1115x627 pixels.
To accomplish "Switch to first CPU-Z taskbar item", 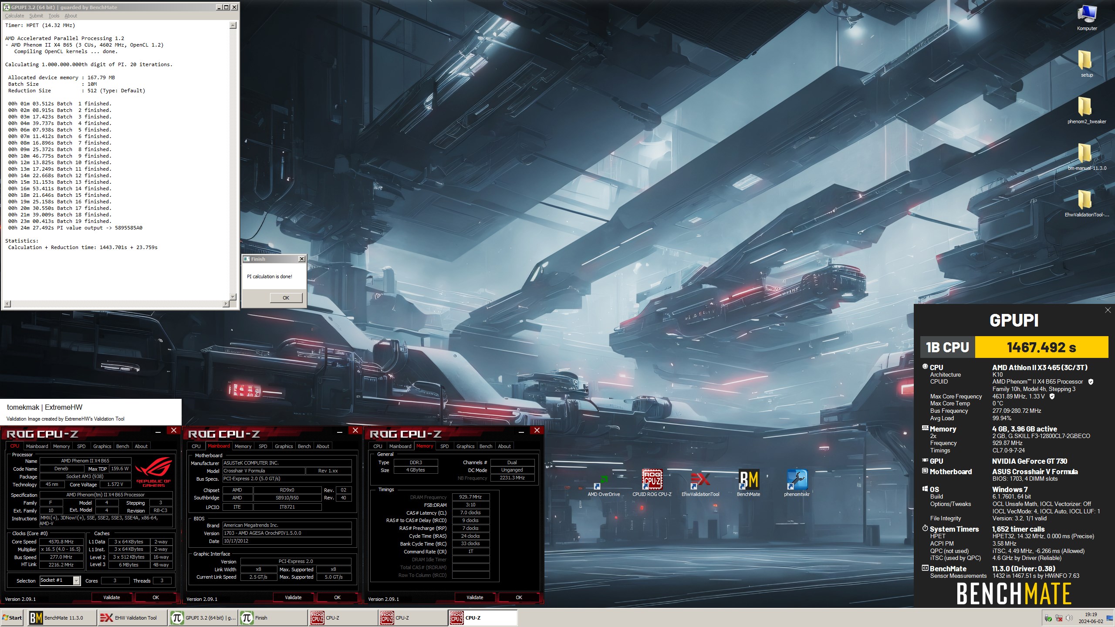I will tap(343, 617).
